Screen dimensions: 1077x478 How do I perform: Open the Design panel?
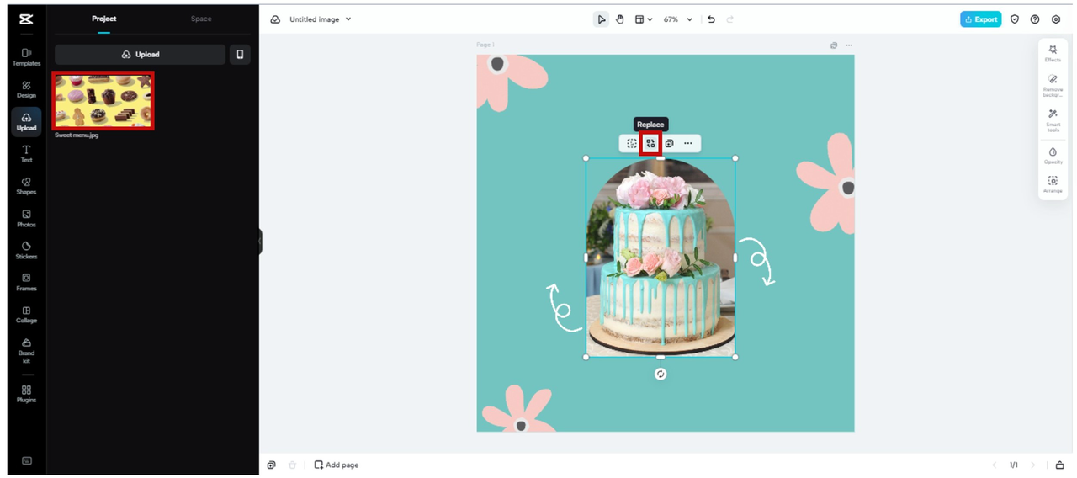(26, 89)
